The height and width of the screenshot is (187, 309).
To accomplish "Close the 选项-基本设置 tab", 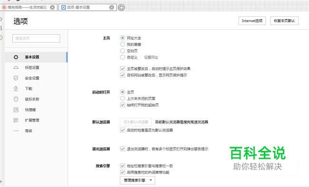I will click(112, 8).
